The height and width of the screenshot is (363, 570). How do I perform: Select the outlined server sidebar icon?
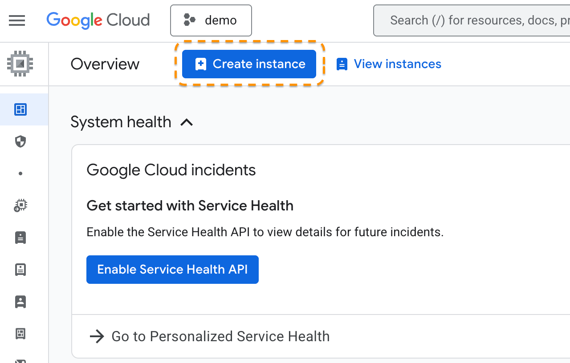click(x=20, y=270)
